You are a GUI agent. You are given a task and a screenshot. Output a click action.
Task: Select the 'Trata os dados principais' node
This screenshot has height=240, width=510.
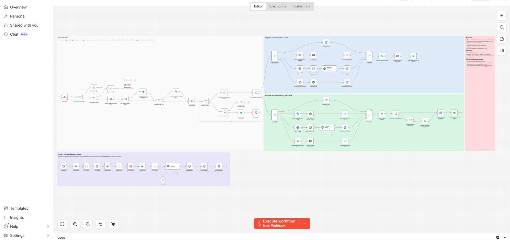111,99
